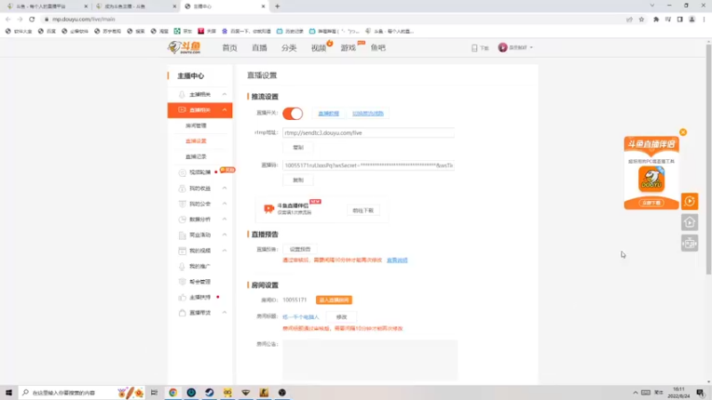Collapse the 主播相关 sidebar section chevron

pyautogui.click(x=224, y=94)
